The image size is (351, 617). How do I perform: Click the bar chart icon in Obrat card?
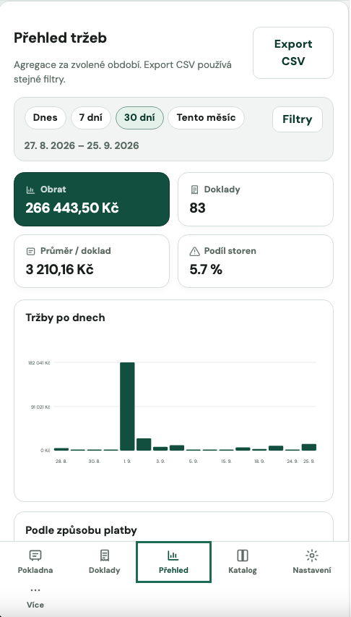click(30, 190)
